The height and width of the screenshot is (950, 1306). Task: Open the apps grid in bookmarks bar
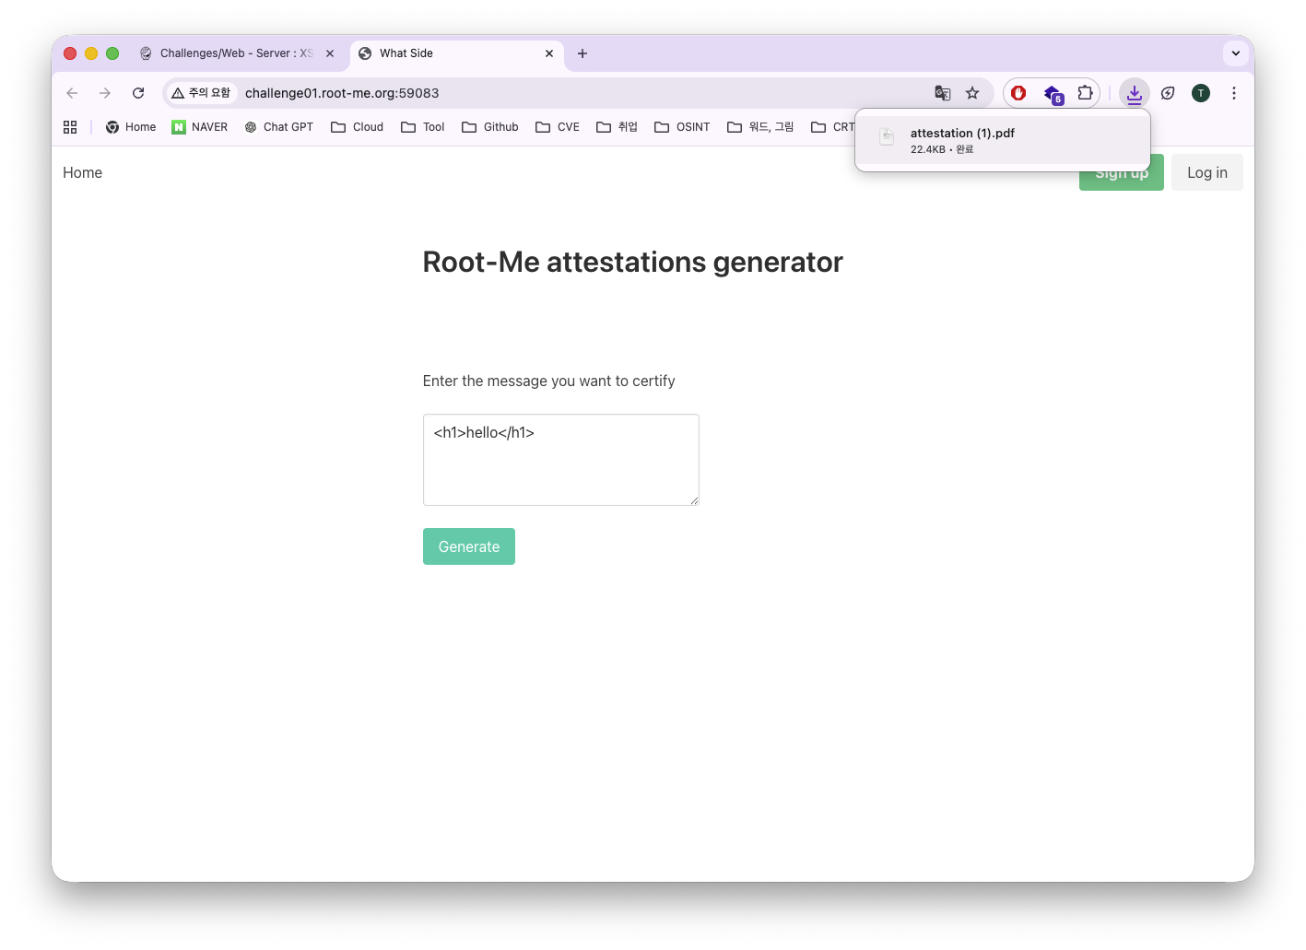[x=70, y=127]
